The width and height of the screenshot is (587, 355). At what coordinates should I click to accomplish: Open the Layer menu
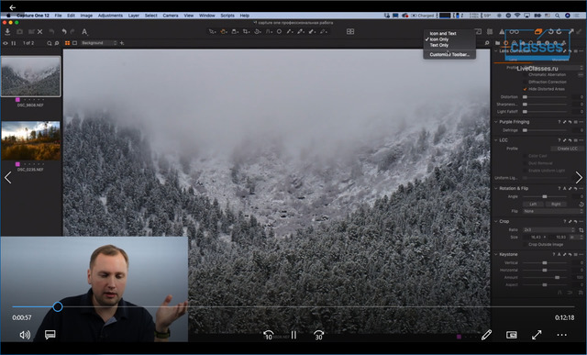click(134, 16)
